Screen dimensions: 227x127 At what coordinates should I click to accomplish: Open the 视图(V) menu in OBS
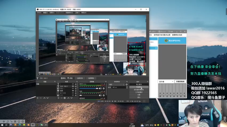(52, 13)
